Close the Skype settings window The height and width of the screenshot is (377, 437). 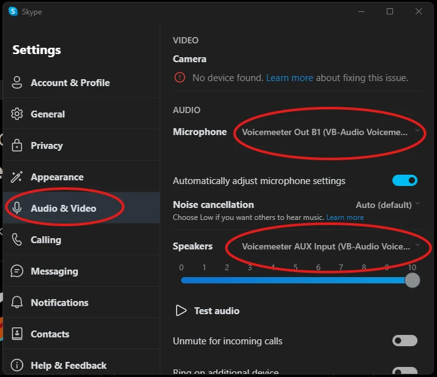click(418, 11)
